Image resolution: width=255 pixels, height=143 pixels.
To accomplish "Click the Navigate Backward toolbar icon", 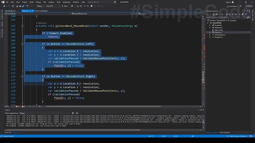I will point(4,6).
